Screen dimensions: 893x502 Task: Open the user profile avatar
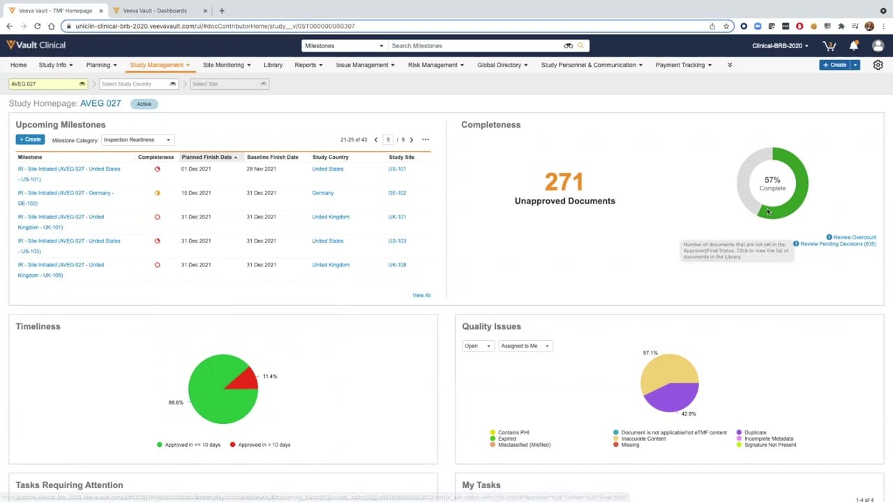878,46
